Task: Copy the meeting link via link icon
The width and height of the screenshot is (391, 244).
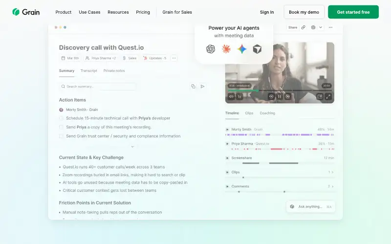Action: pos(303,27)
